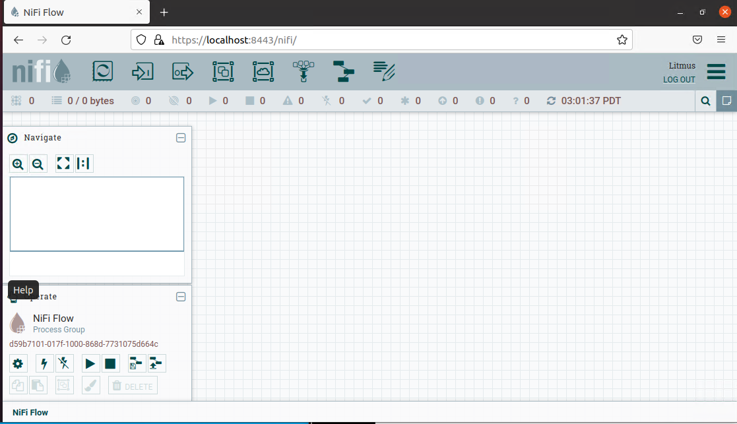The image size is (737, 424).
Task: Click the sync failure question mark icon
Action: [515, 101]
